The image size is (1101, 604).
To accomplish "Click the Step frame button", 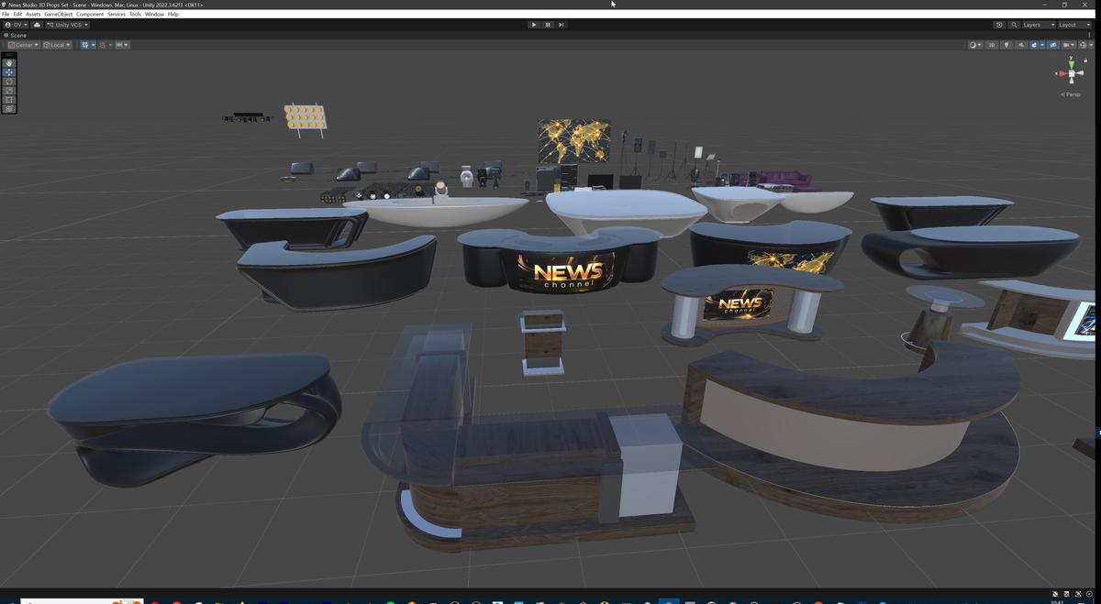I will pos(562,25).
